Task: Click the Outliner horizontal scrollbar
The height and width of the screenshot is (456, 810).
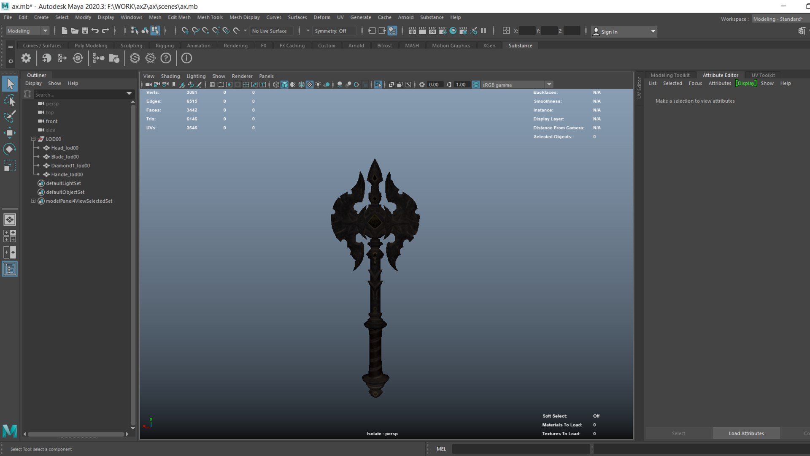Action: [76, 434]
